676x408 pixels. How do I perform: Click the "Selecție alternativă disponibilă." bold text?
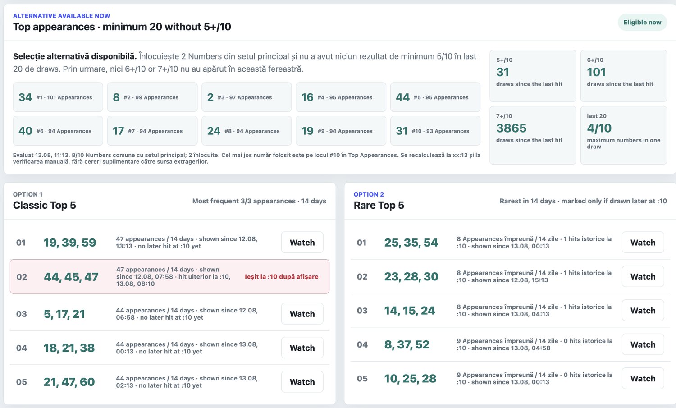75,56
